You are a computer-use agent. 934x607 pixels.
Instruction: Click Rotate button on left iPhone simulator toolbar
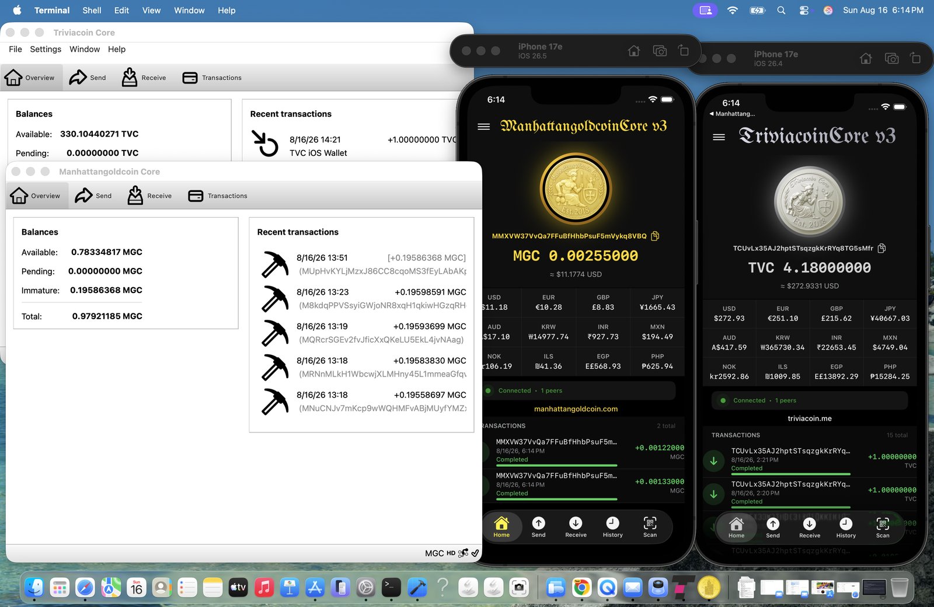point(684,51)
